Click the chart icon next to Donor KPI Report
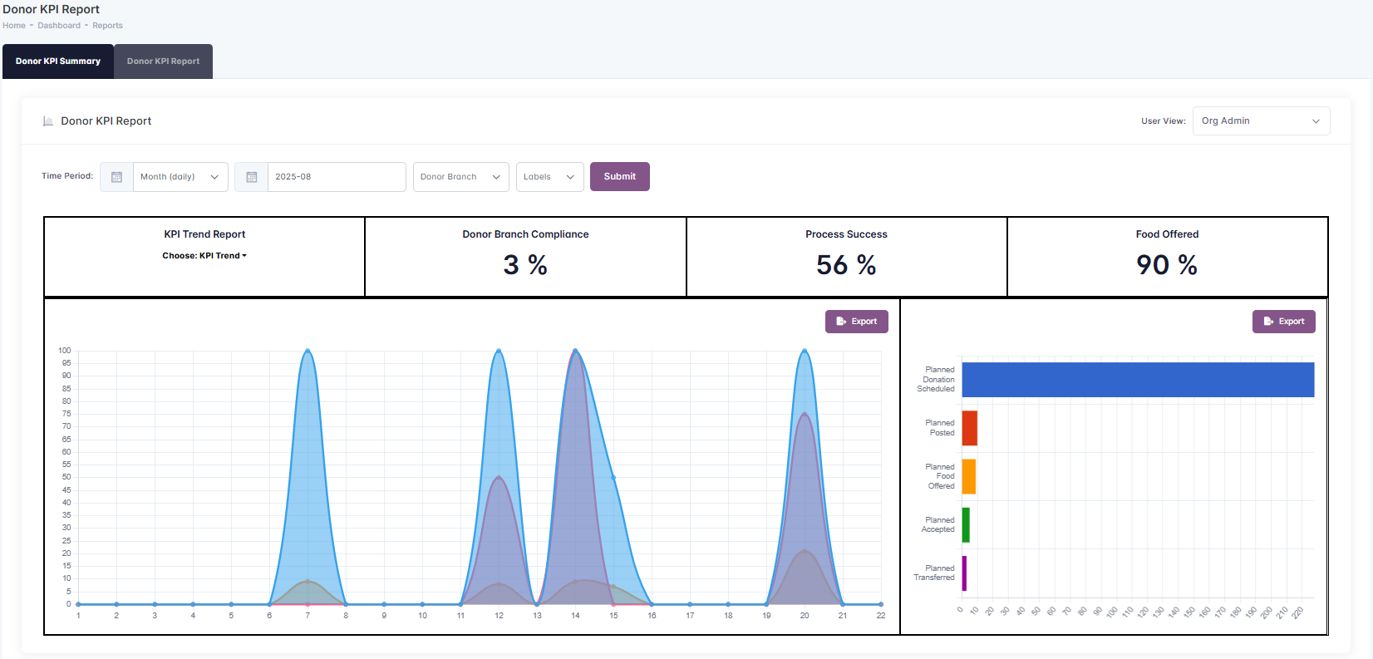Screen dimensions: 1373x659 [x=48, y=121]
